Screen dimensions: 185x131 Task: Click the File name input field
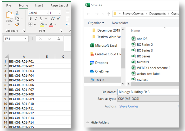(148, 92)
